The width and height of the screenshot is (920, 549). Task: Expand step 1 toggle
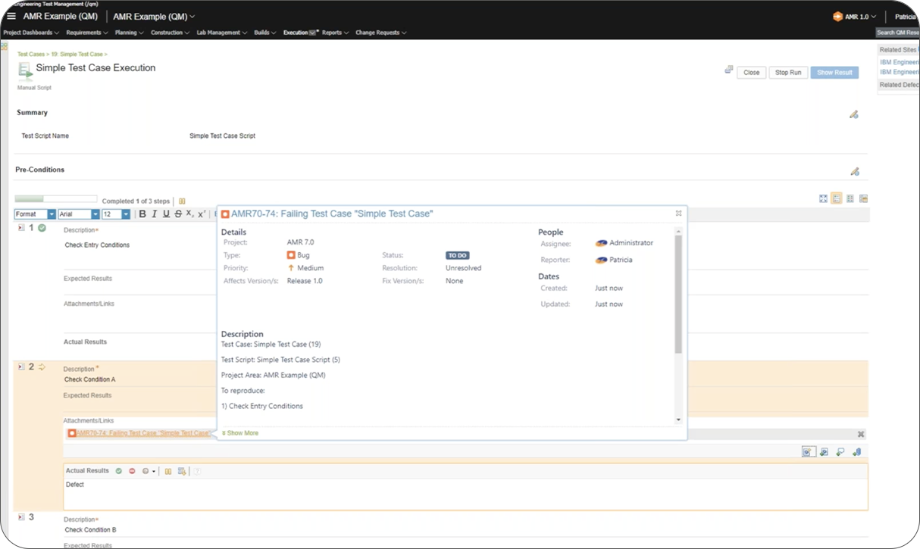(21, 228)
